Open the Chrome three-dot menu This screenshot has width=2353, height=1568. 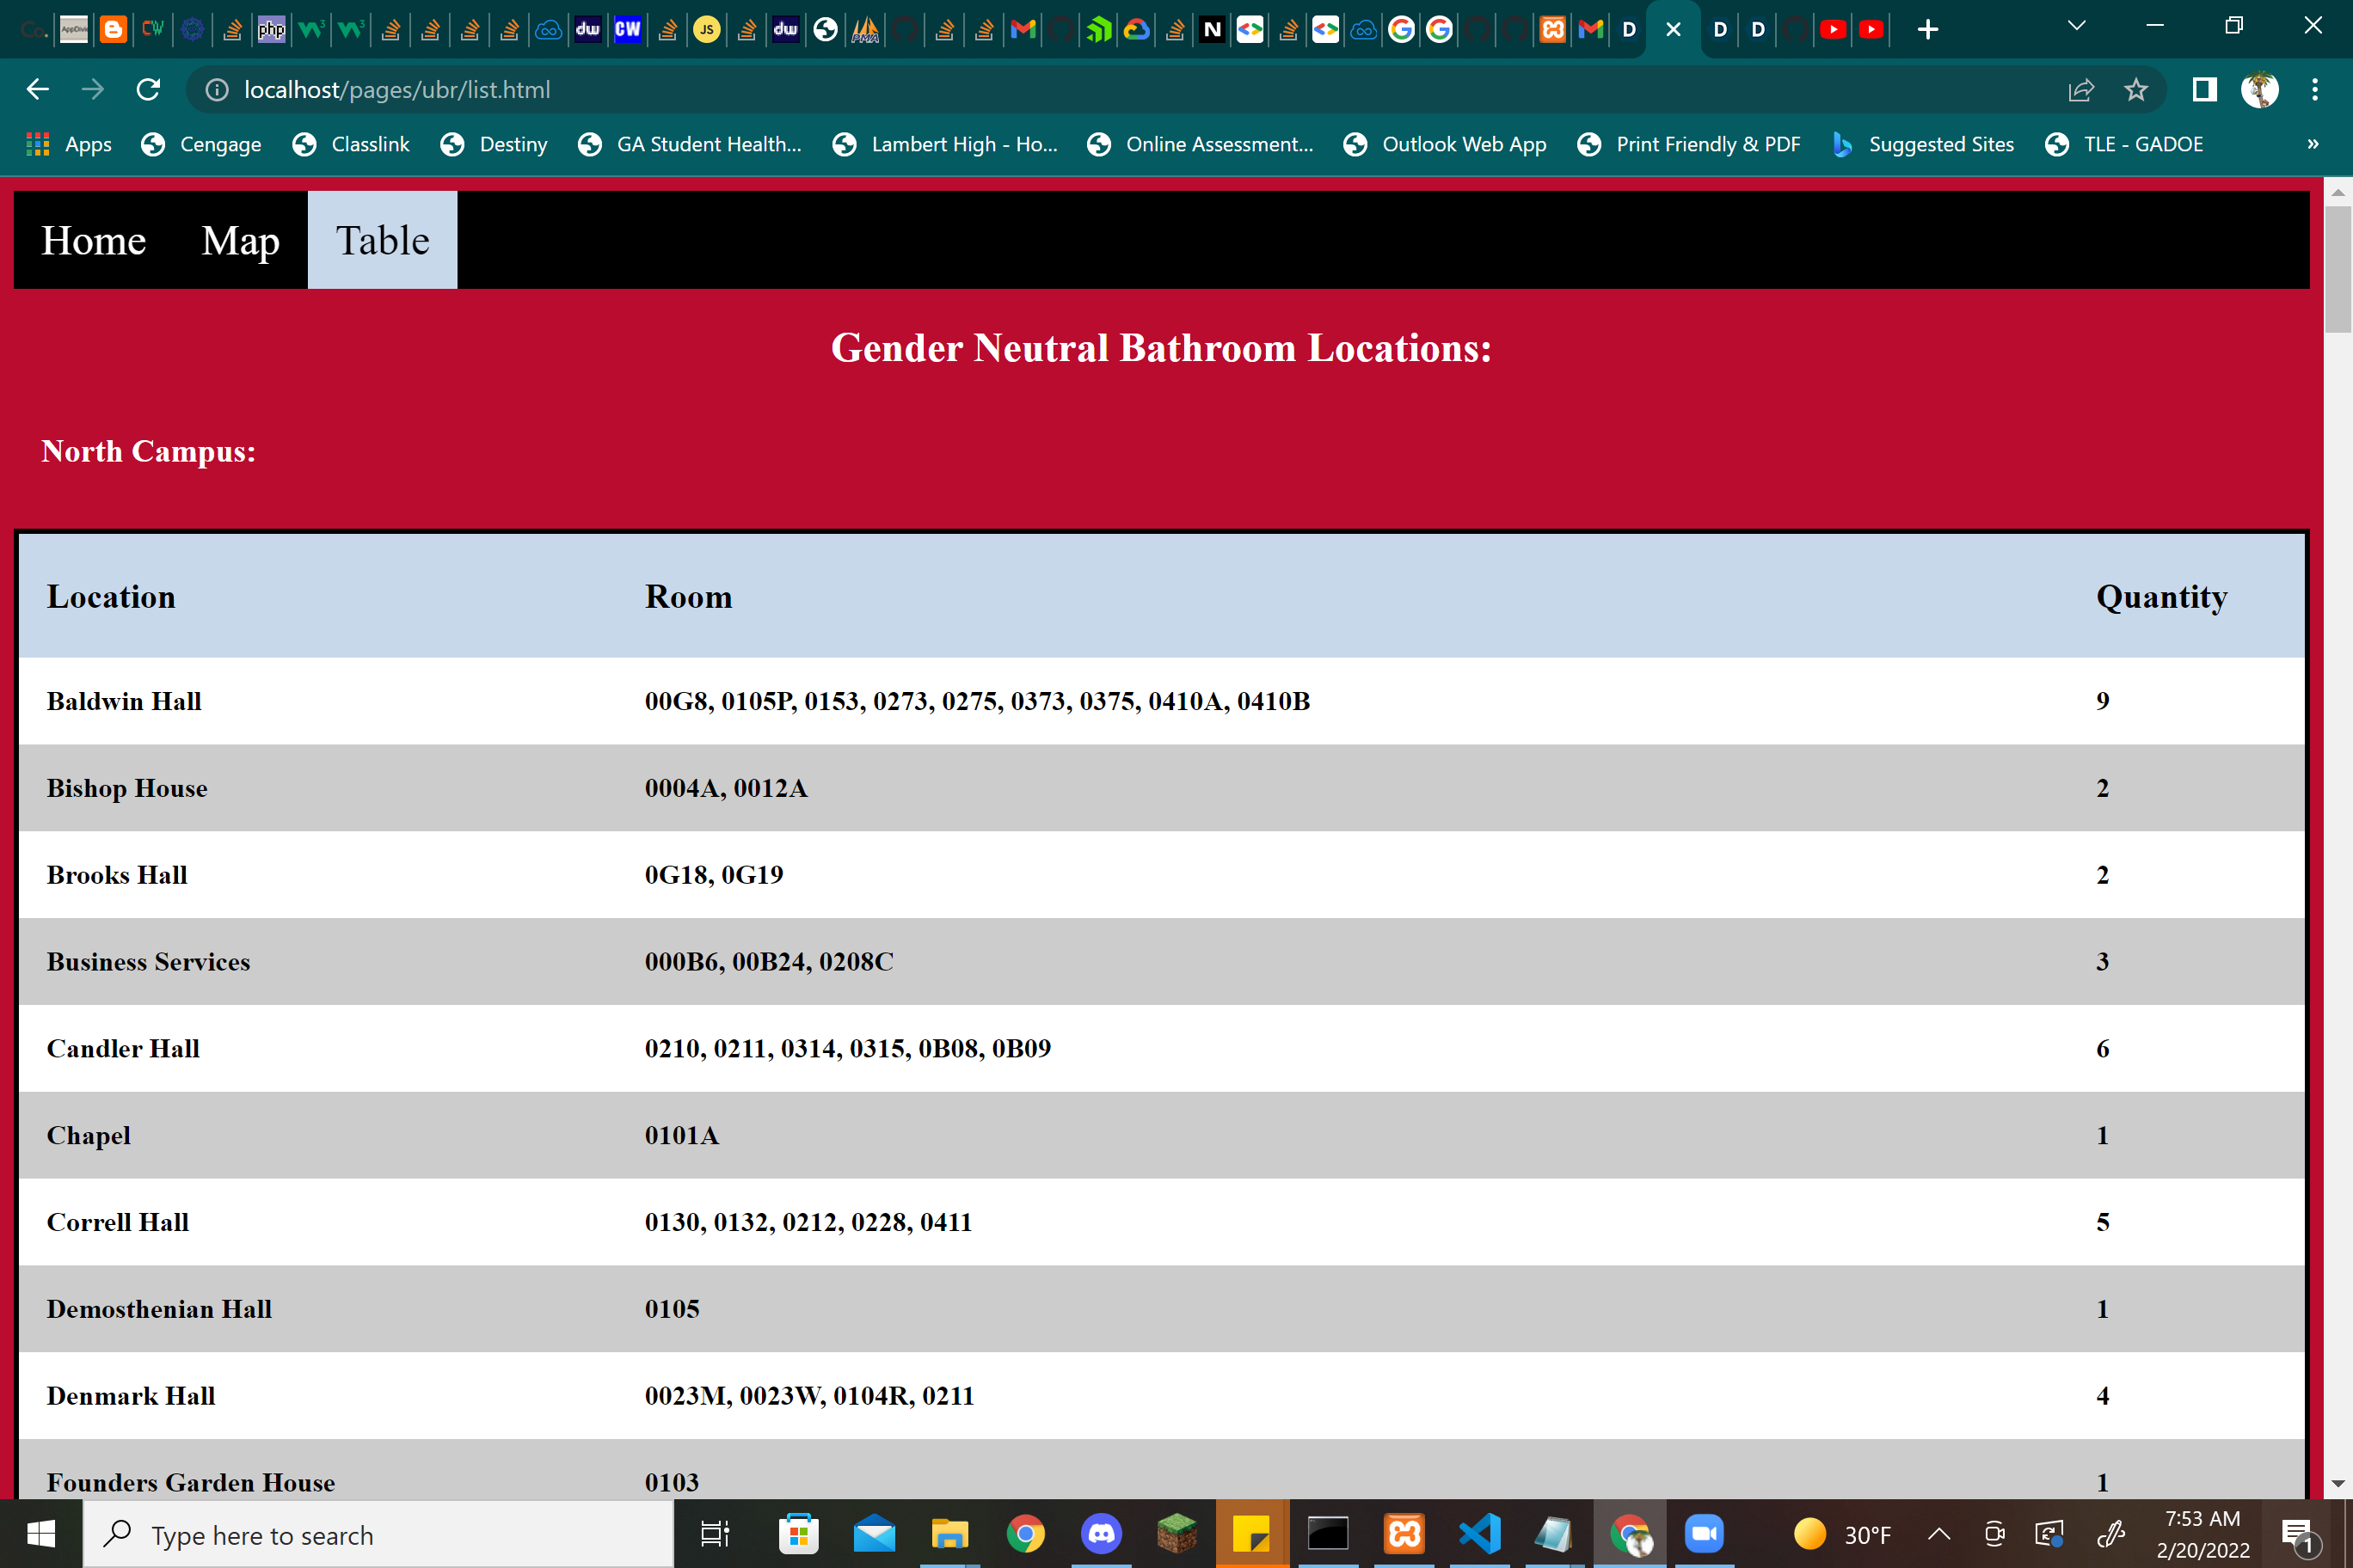pyautogui.click(x=2315, y=90)
